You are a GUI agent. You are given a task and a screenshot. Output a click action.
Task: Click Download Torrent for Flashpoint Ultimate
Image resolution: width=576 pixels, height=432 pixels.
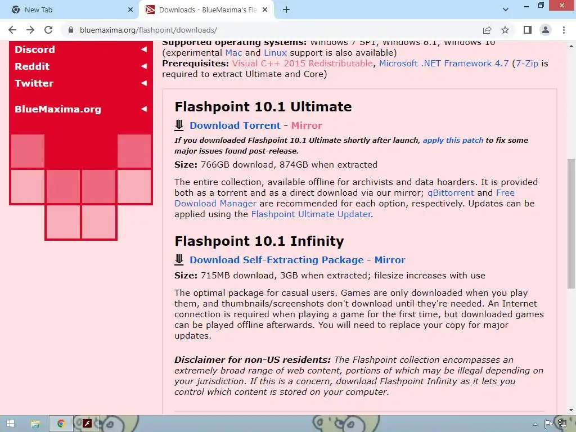235,125
